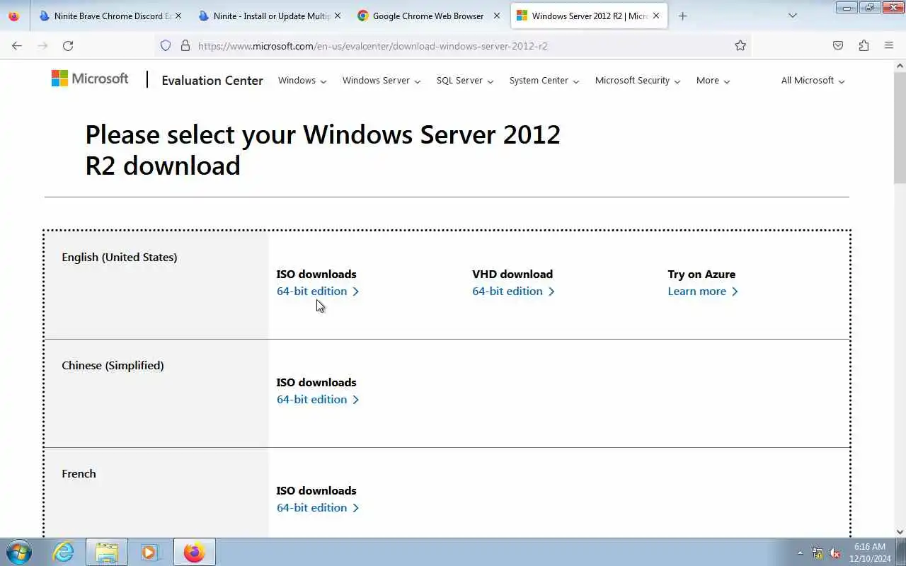The image size is (906, 566).
Task: Click the Firefox View icon
Action: tap(14, 16)
